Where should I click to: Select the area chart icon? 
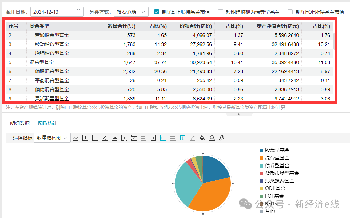tap(114, 138)
